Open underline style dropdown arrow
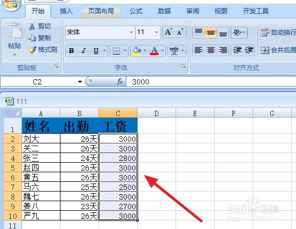Screen dimensions: 296x229 tap(104, 50)
